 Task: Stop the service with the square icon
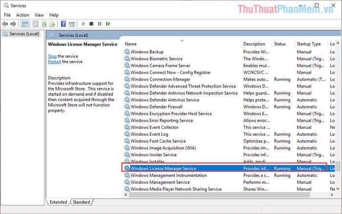(x=91, y=24)
